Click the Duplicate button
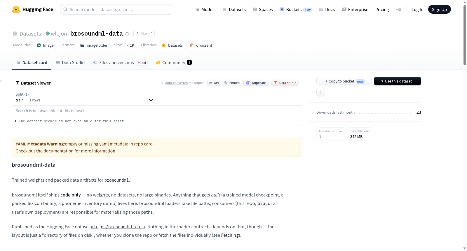The width and height of the screenshot is (467, 251). click(256, 83)
